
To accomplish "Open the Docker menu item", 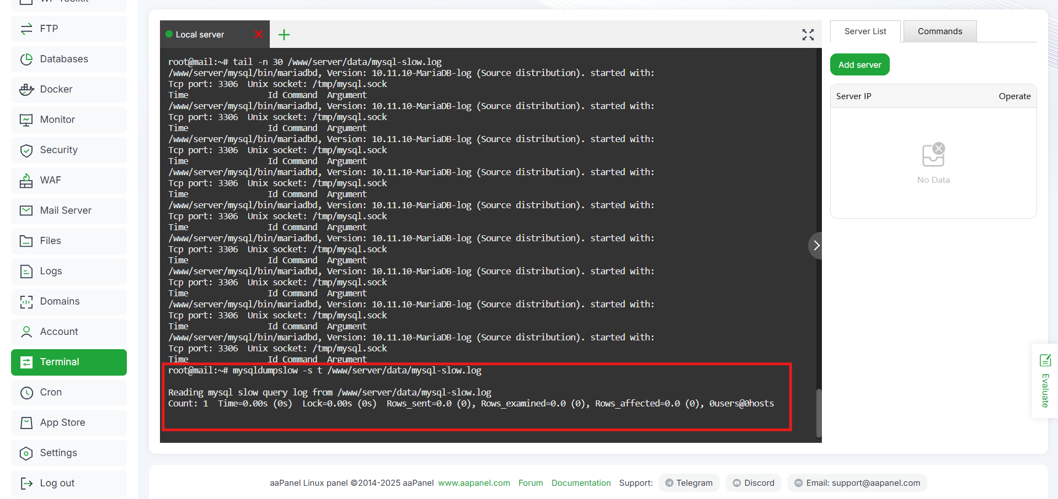I will click(x=69, y=89).
